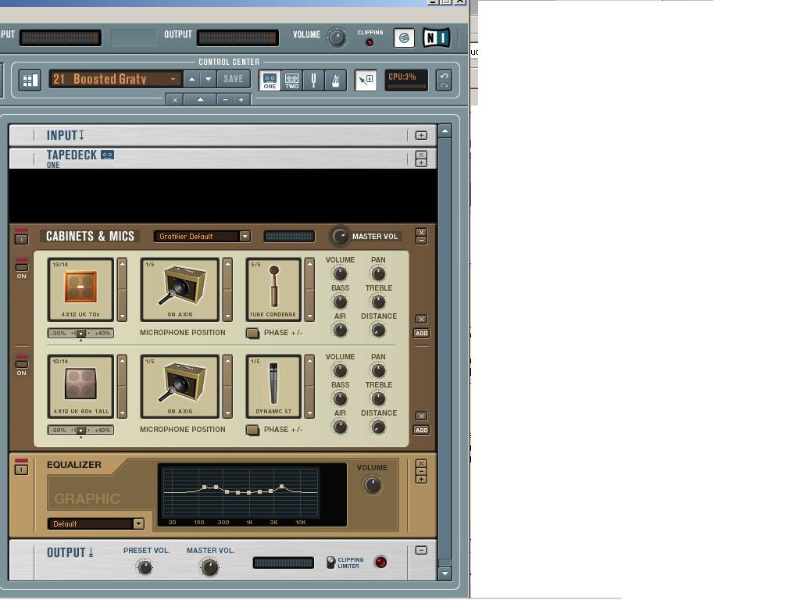Open the preset browser grid icon
This screenshot has width=800, height=600.
point(30,80)
